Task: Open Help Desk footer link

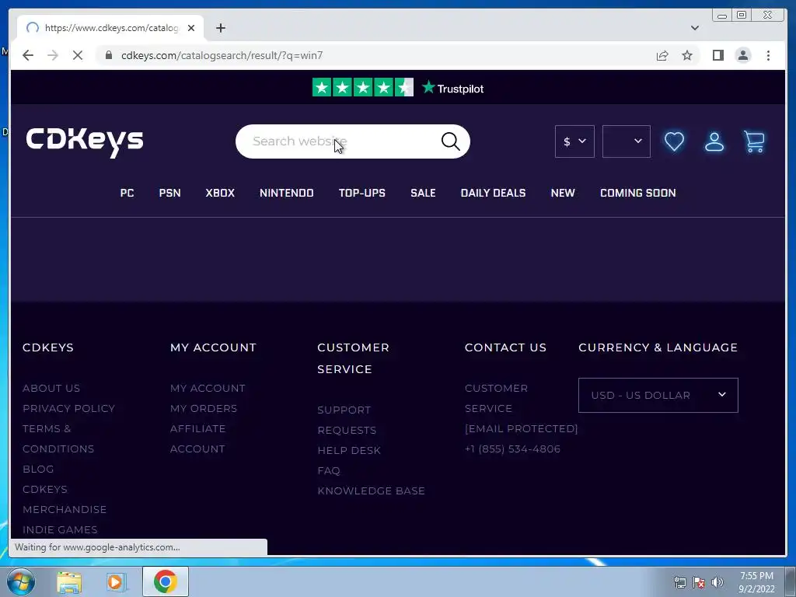Action: click(349, 450)
